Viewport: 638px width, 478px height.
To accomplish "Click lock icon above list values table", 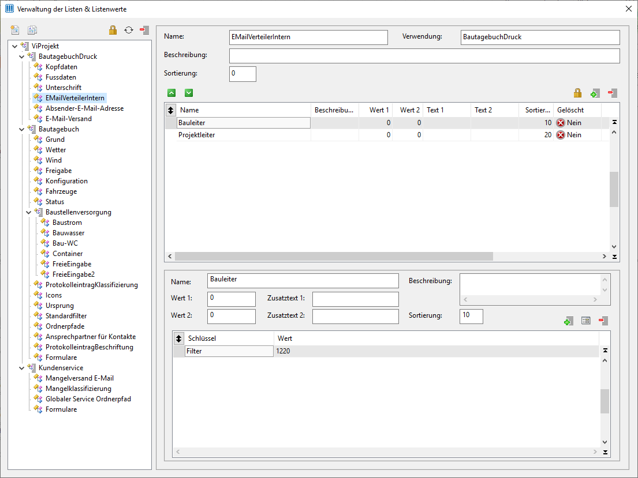I will pyautogui.click(x=577, y=93).
